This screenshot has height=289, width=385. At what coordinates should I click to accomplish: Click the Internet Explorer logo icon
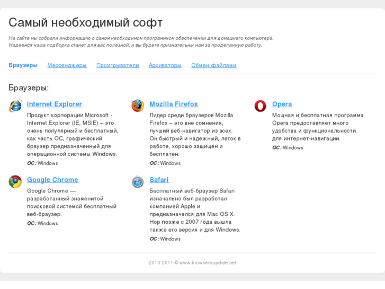click(x=15, y=106)
